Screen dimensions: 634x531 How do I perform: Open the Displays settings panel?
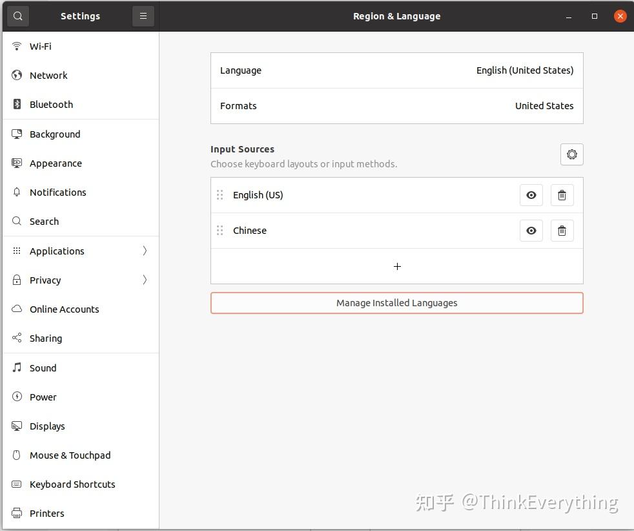coord(47,426)
